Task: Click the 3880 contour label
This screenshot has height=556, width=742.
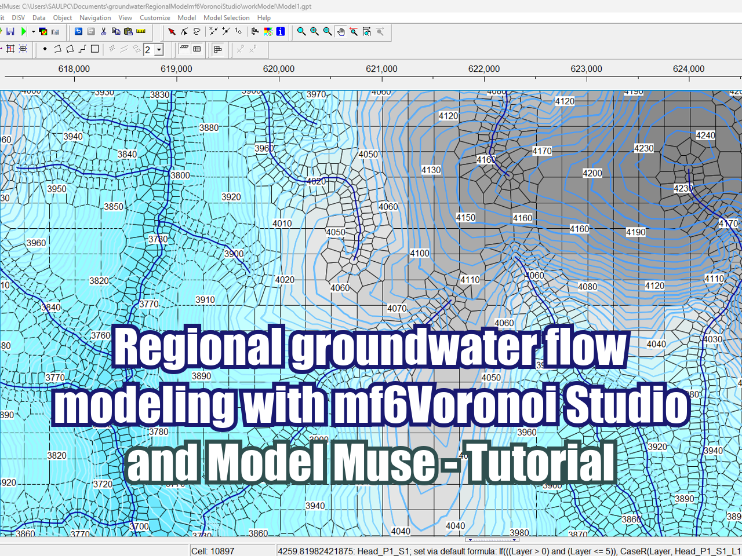Action: click(209, 128)
